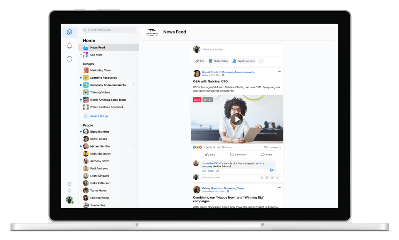Image resolution: width=399 pixels, height=240 pixels.
Task: Open Workplace Chat via speech bubble icon
Action: (x=69, y=59)
